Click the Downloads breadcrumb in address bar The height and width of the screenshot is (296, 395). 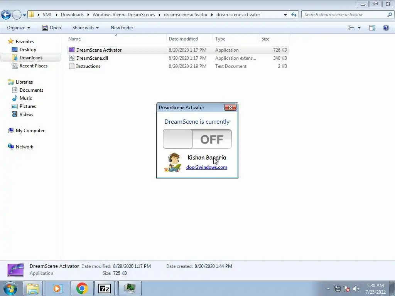pos(72,15)
